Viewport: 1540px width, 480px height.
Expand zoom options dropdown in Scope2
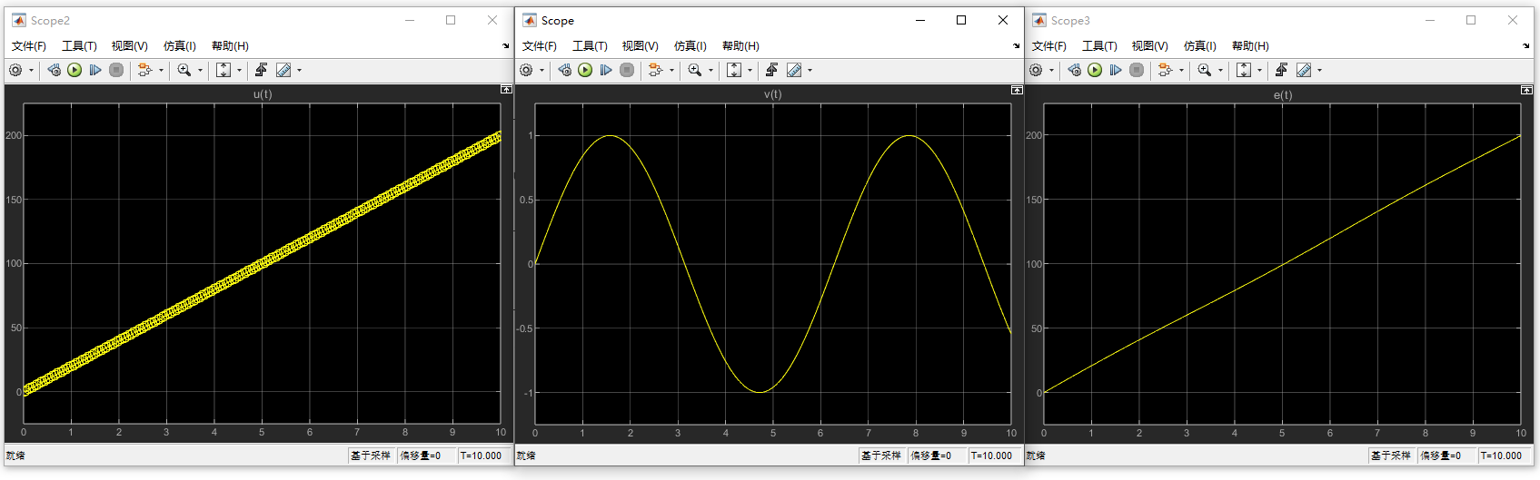[200, 70]
